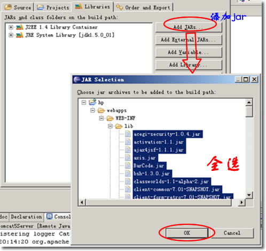The height and width of the screenshot is (251, 266).
Task: Expand the J2EE 1.4 Library Container node
Action: pyautogui.click(x=11, y=27)
